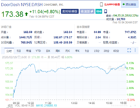Viewport: 140px width, 108px height.
Task: Open the 在APP中查看 link
Action: point(112,5)
